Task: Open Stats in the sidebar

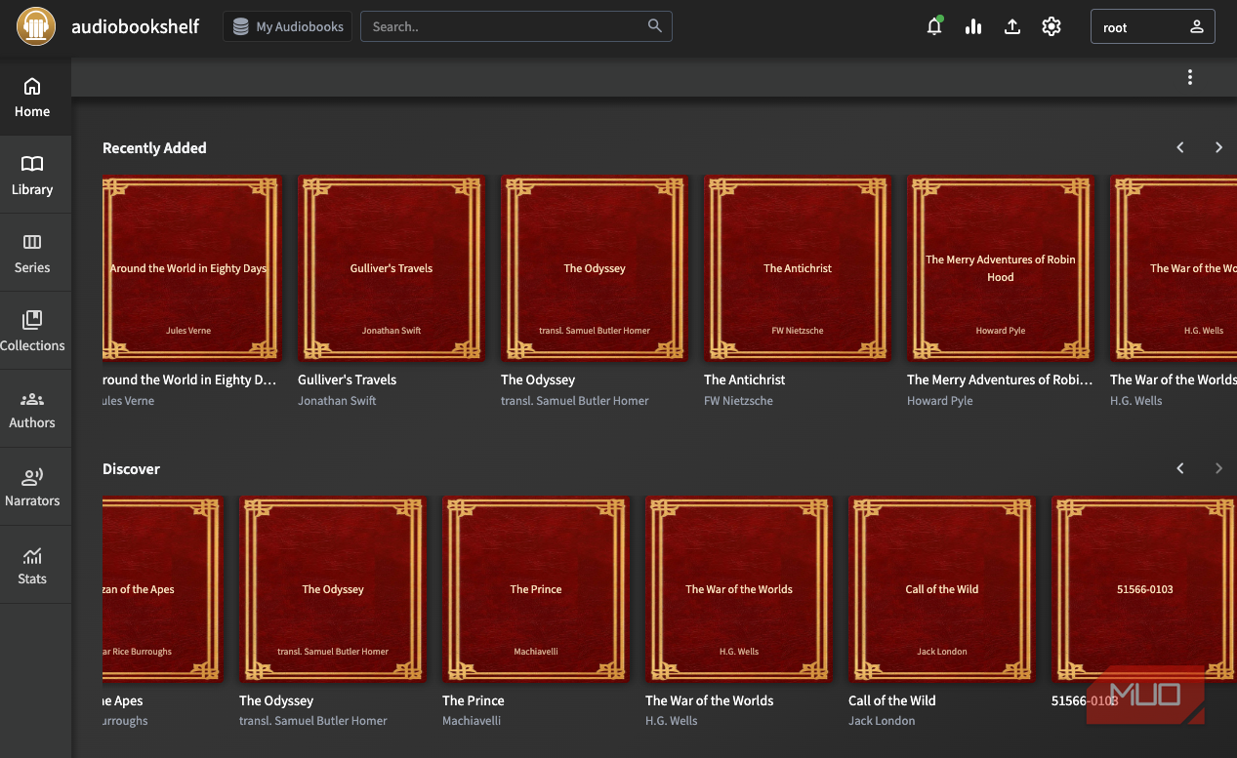Action: [32, 565]
